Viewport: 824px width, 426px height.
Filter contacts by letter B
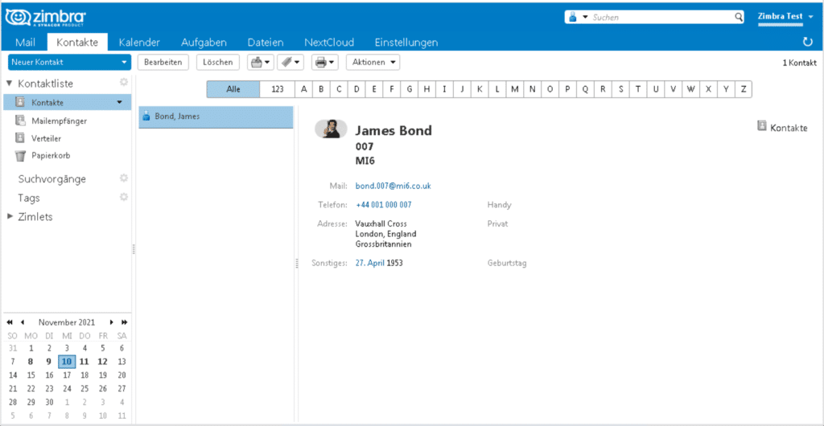click(321, 89)
